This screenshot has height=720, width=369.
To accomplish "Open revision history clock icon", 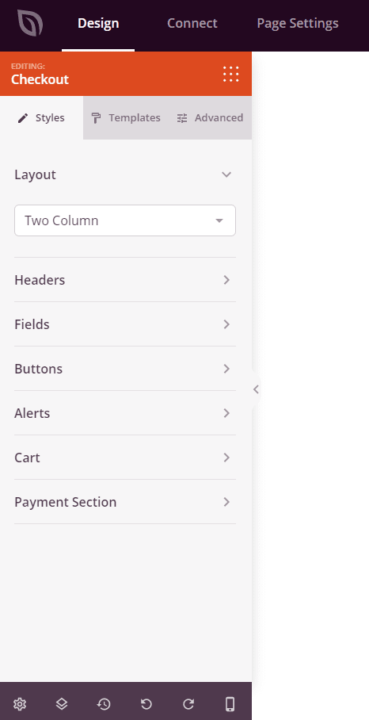I will [104, 703].
